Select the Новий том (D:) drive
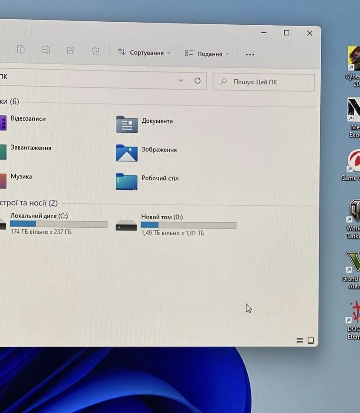Screen dimensions: 360x413 (176, 225)
